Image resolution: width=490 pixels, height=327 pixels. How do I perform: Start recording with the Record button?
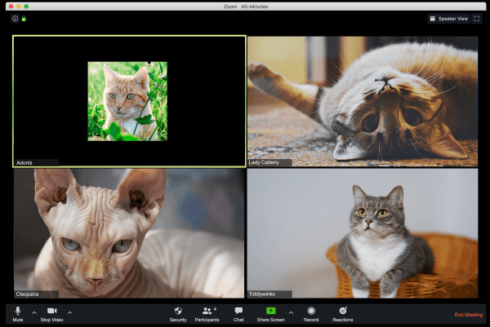(x=311, y=312)
